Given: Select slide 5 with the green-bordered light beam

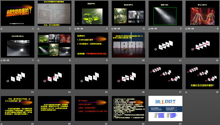Looking at the screenshot, I should coord(165,13).
